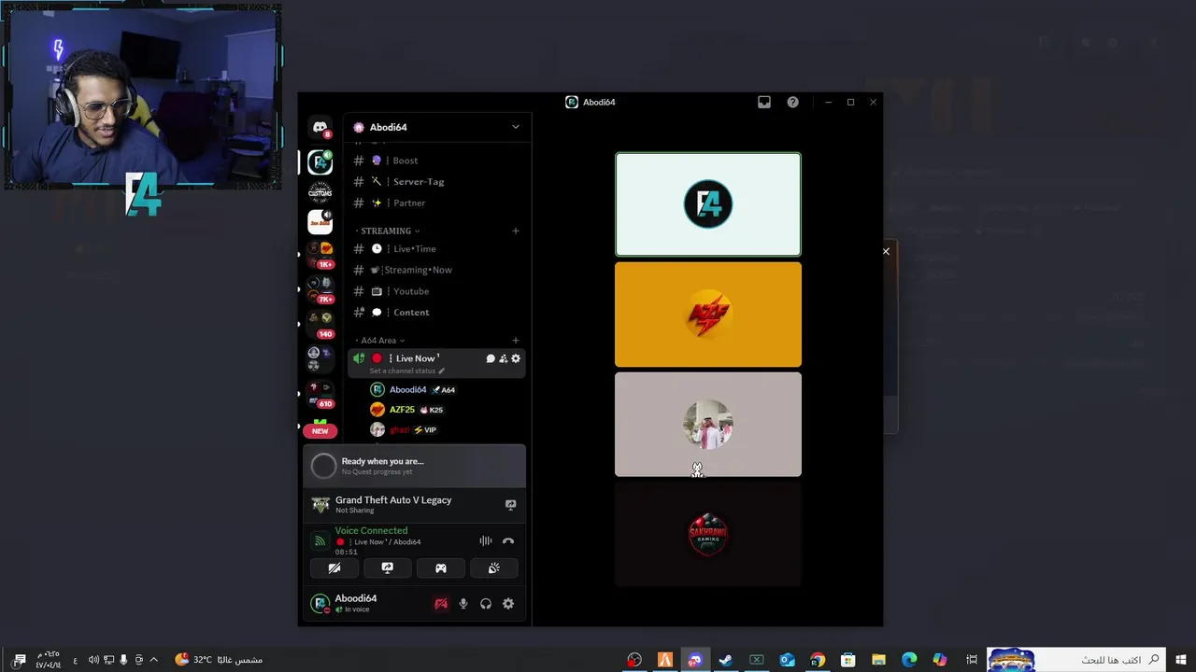Open Discord direct messages home icon
Screen dimensions: 1196x672
pyautogui.click(x=320, y=128)
